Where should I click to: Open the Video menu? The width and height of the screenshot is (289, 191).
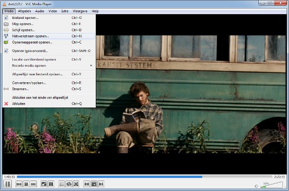(x=53, y=11)
